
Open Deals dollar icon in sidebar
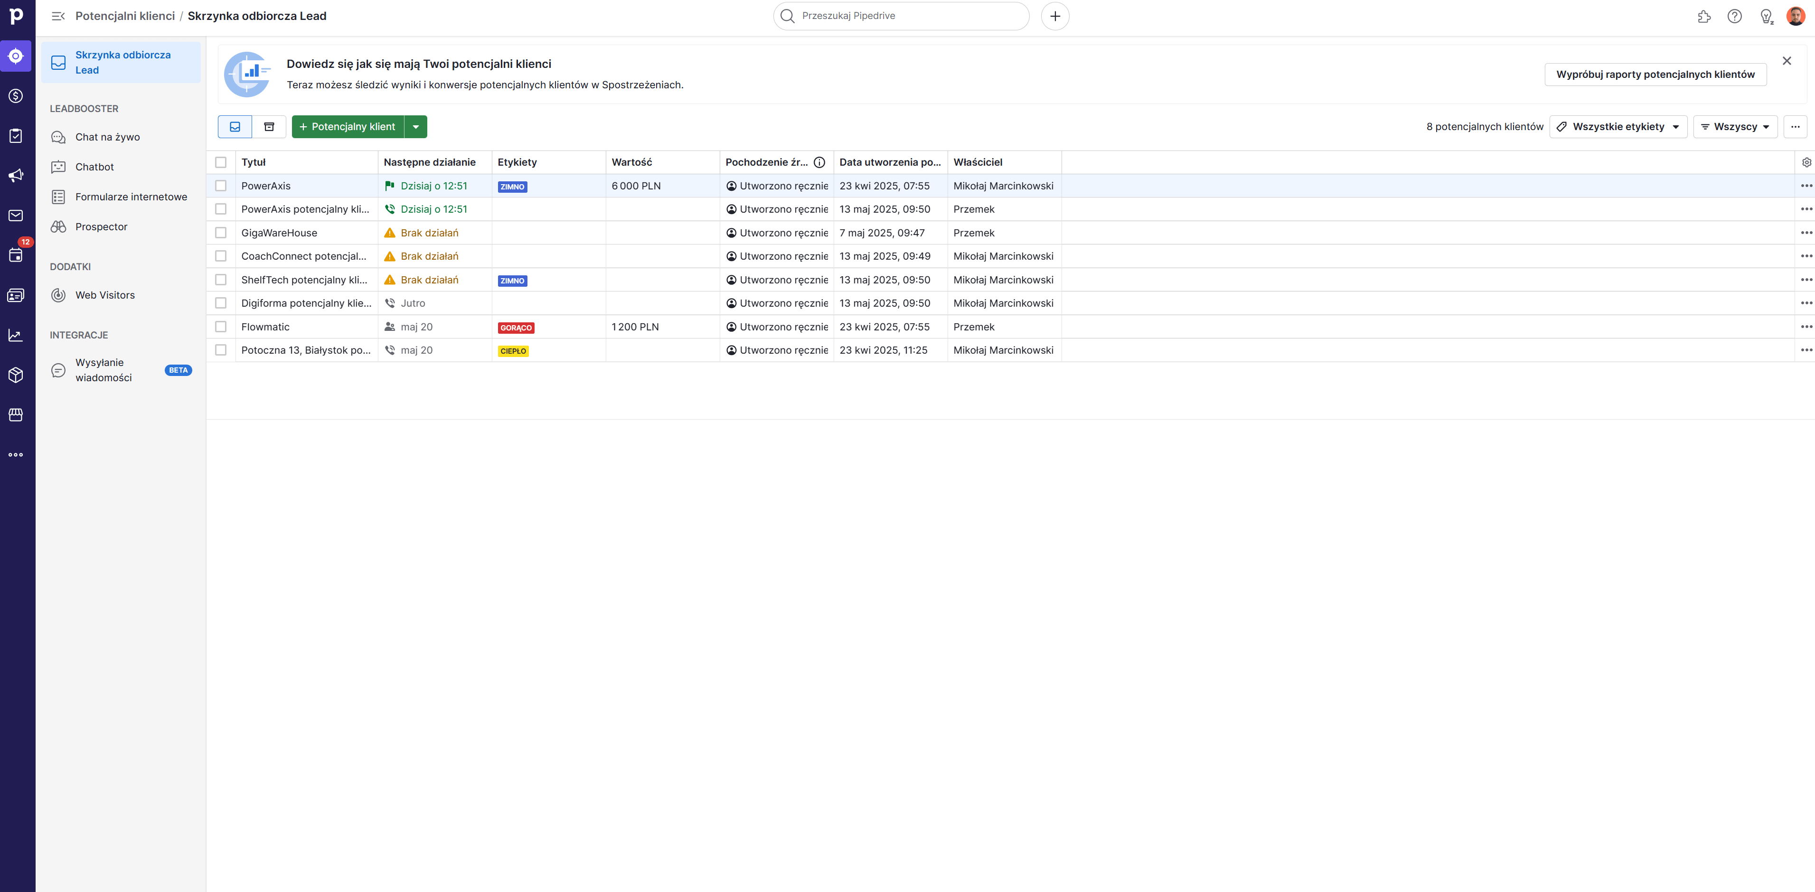pyautogui.click(x=16, y=96)
